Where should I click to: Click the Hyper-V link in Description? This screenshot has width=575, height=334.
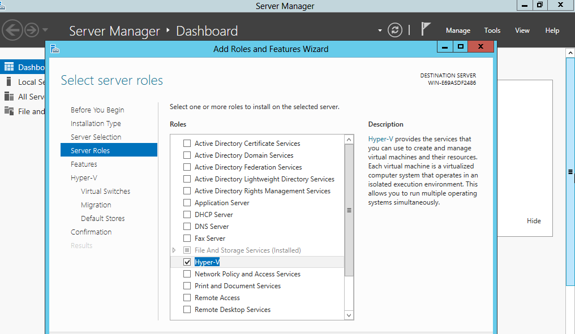click(x=380, y=139)
